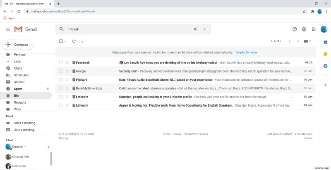Select the LinkedIn Appen email checkbox
The image size is (331, 170).
coord(61,105)
